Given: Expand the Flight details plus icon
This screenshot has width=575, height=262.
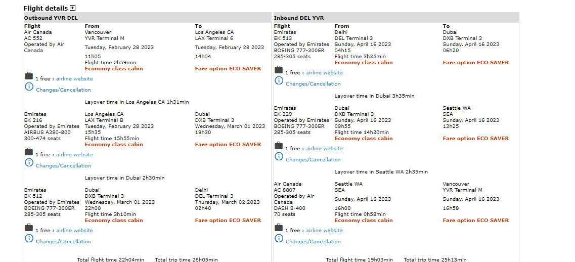Looking at the screenshot, I should point(73,8).
